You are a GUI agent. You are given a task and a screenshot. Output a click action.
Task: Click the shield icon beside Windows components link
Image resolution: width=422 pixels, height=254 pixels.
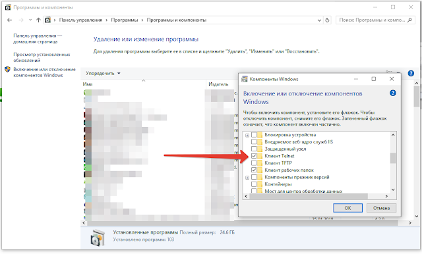click(7, 70)
